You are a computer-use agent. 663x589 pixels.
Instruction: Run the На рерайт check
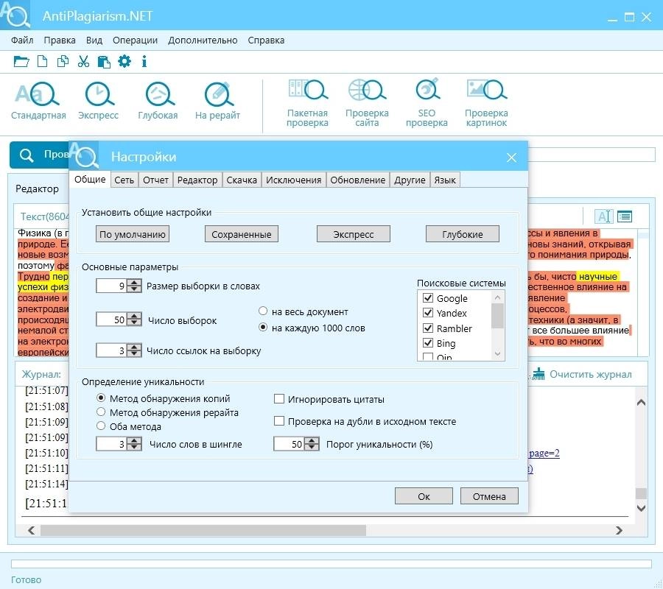pos(217,102)
